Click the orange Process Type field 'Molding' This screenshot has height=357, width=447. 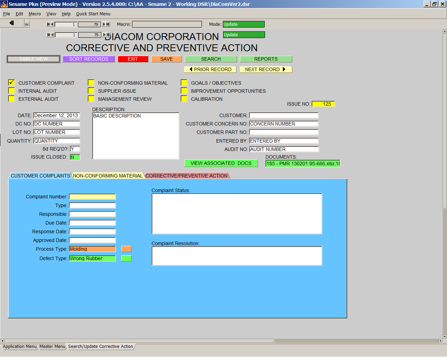coord(93,249)
